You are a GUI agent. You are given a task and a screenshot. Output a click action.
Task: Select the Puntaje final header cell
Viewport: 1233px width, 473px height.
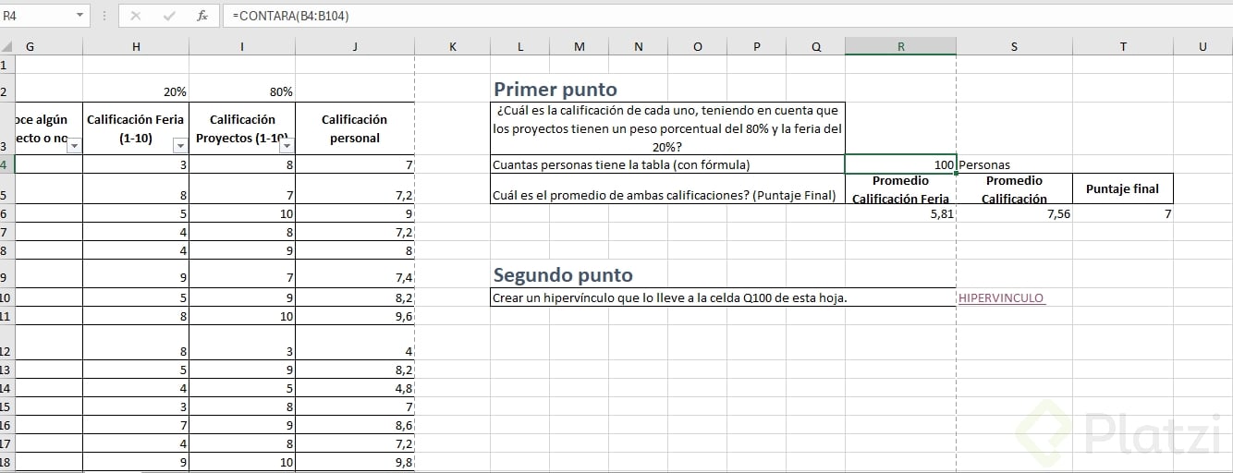[x=1122, y=188]
